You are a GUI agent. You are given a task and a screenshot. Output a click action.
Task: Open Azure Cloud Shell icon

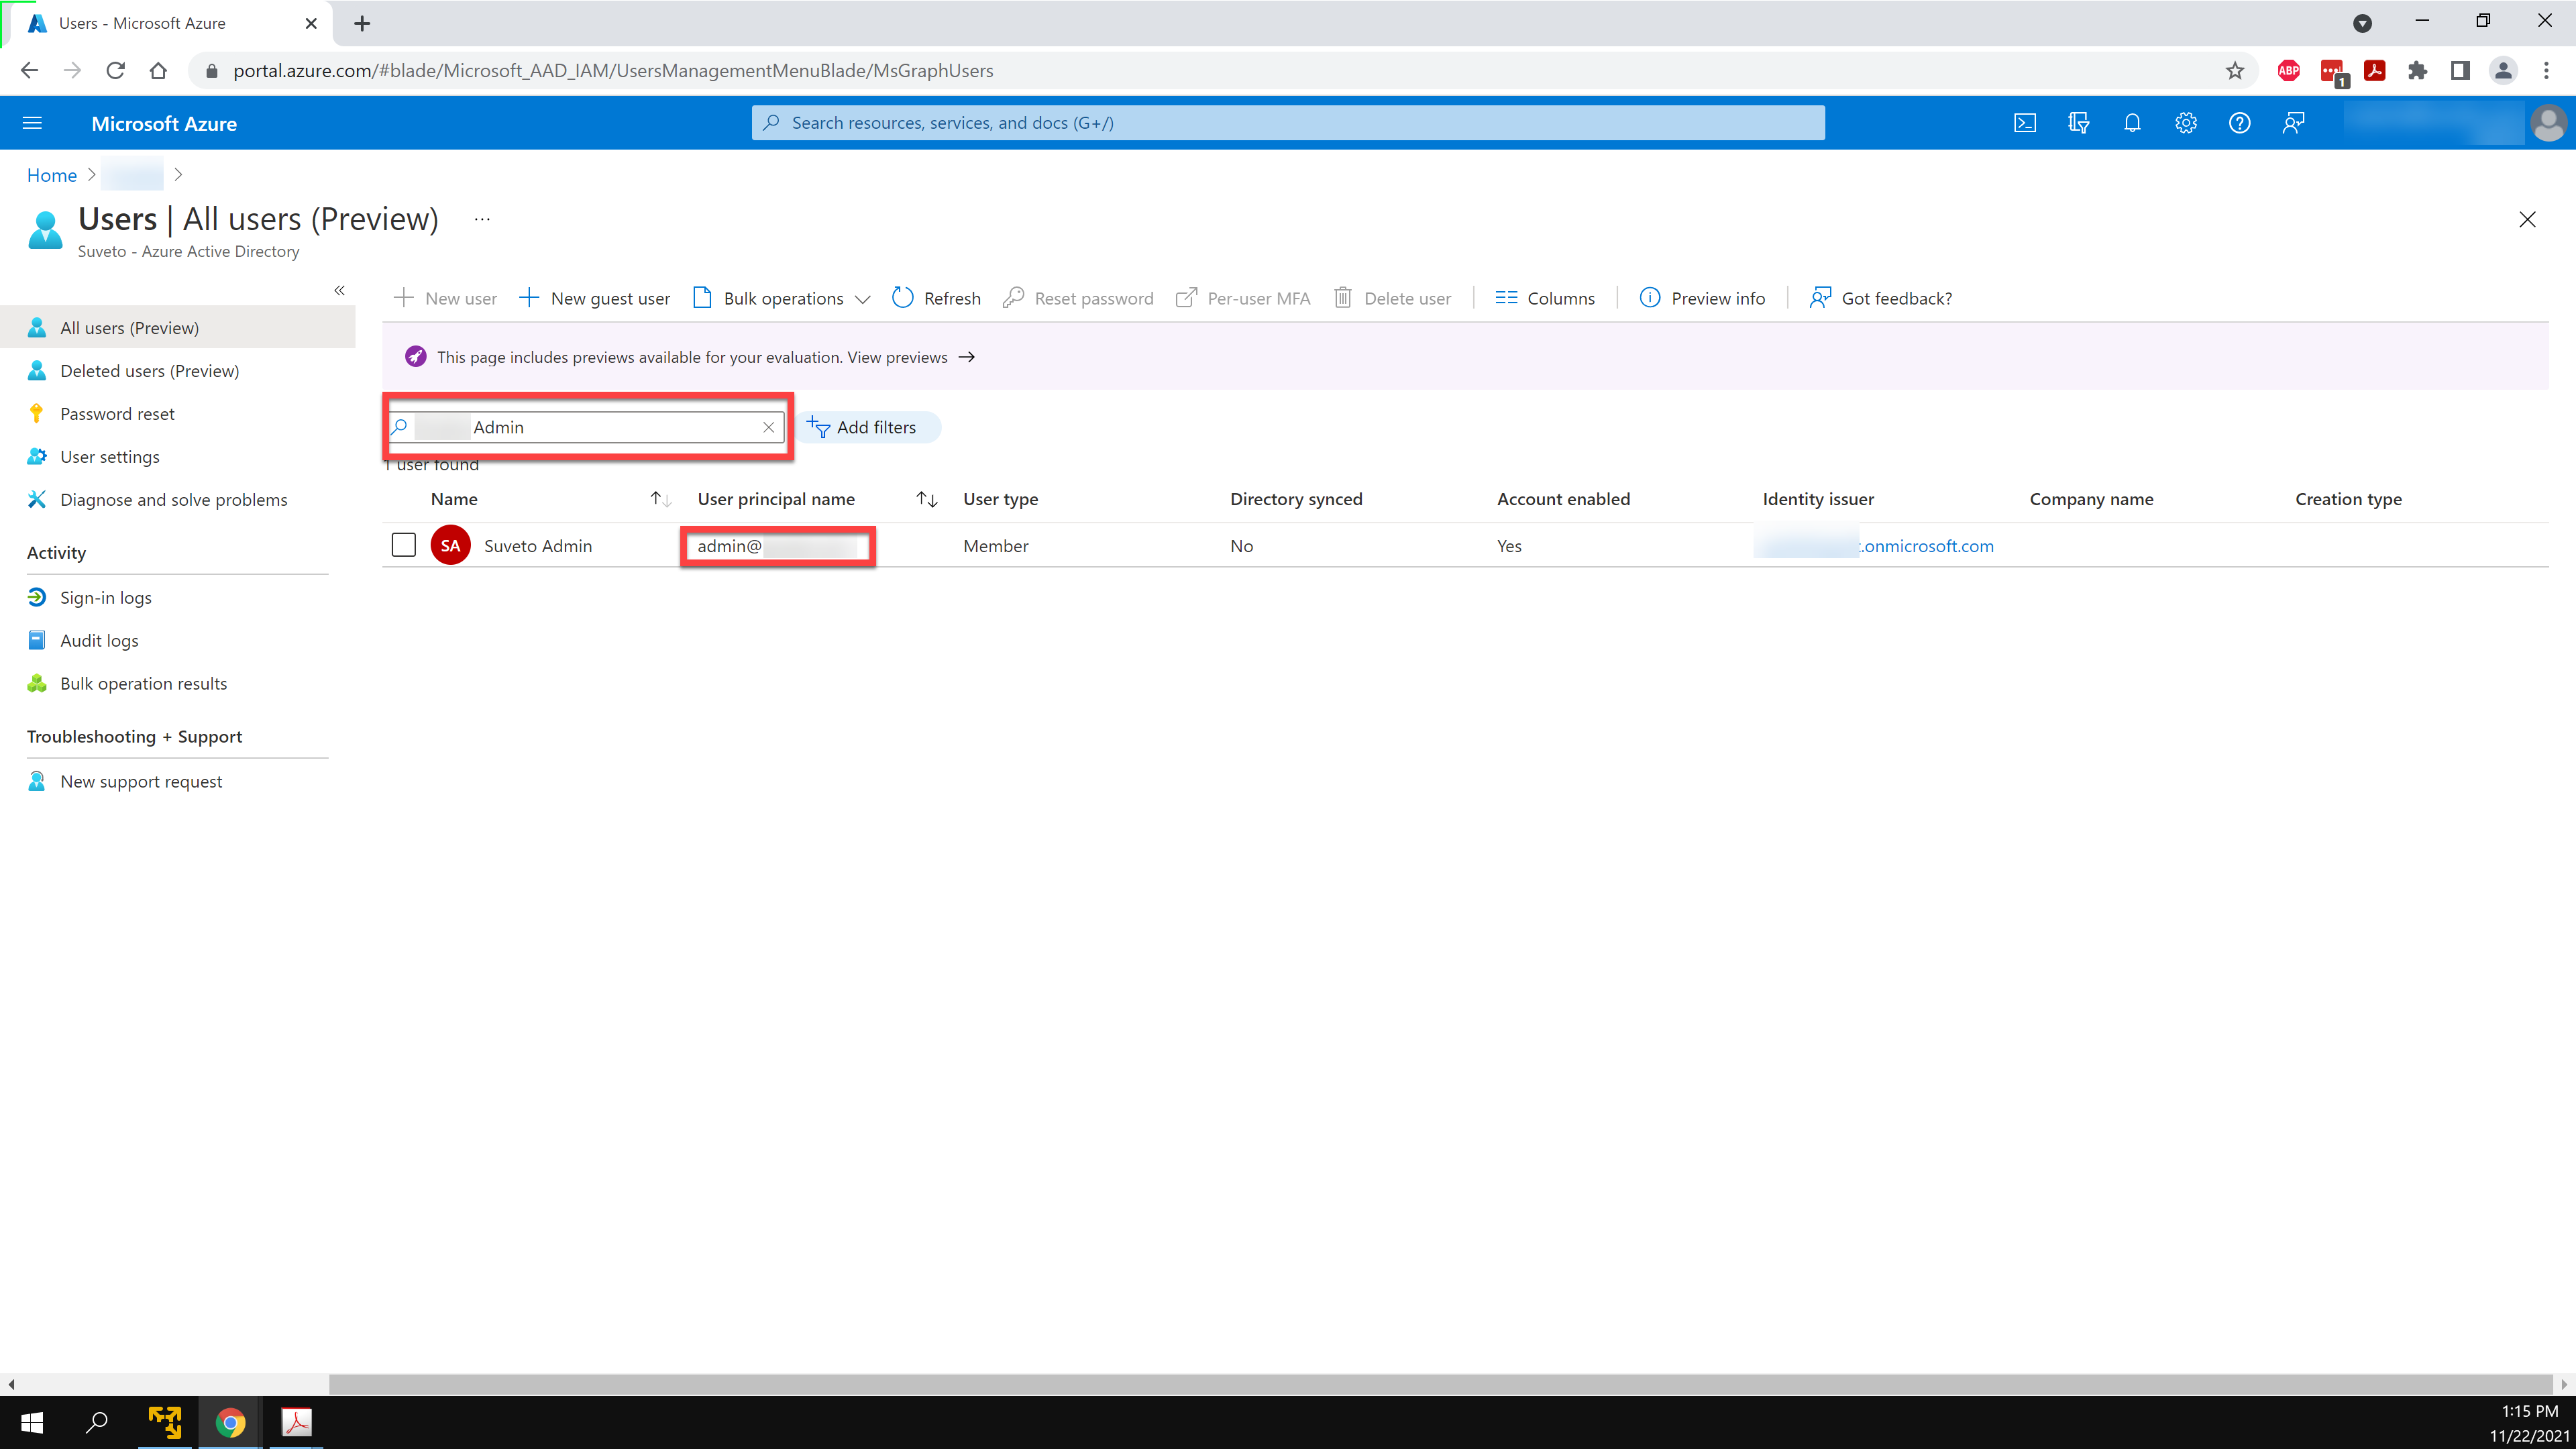pyautogui.click(x=2024, y=123)
